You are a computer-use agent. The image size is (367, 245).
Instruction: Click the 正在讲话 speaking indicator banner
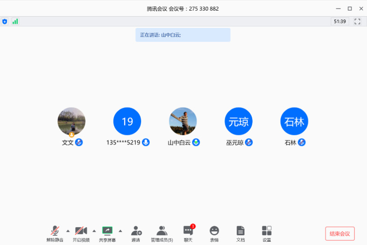click(x=183, y=35)
